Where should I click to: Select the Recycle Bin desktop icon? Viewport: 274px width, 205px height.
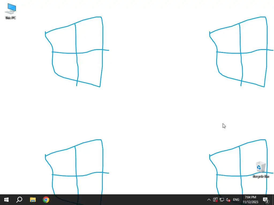click(x=261, y=169)
